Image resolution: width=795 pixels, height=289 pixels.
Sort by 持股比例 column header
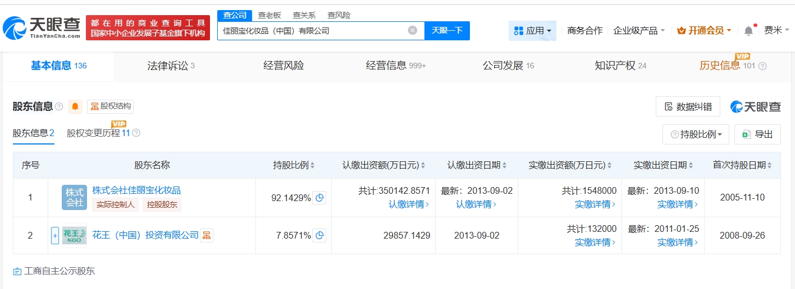tap(294, 165)
